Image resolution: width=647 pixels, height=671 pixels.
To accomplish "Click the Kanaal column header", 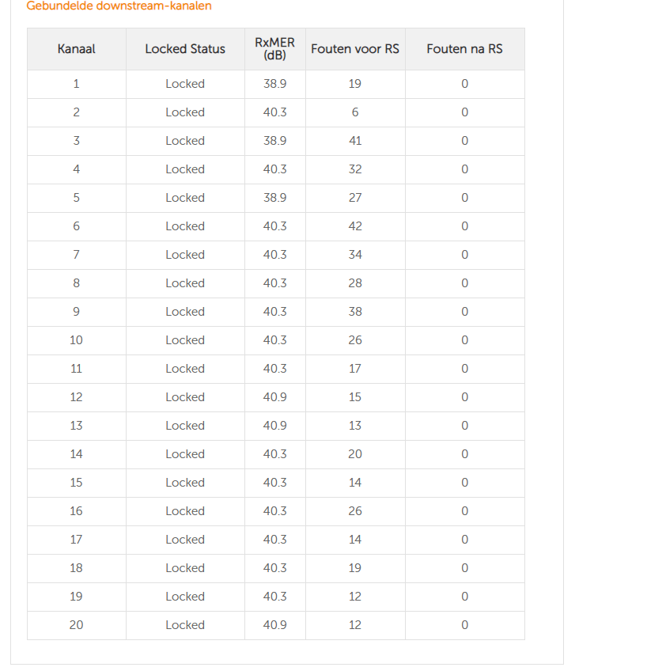I will (76, 49).
